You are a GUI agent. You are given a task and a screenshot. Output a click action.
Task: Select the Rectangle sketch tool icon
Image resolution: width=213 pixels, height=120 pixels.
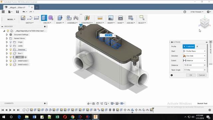pyautogui.click(x=36, y=18)
